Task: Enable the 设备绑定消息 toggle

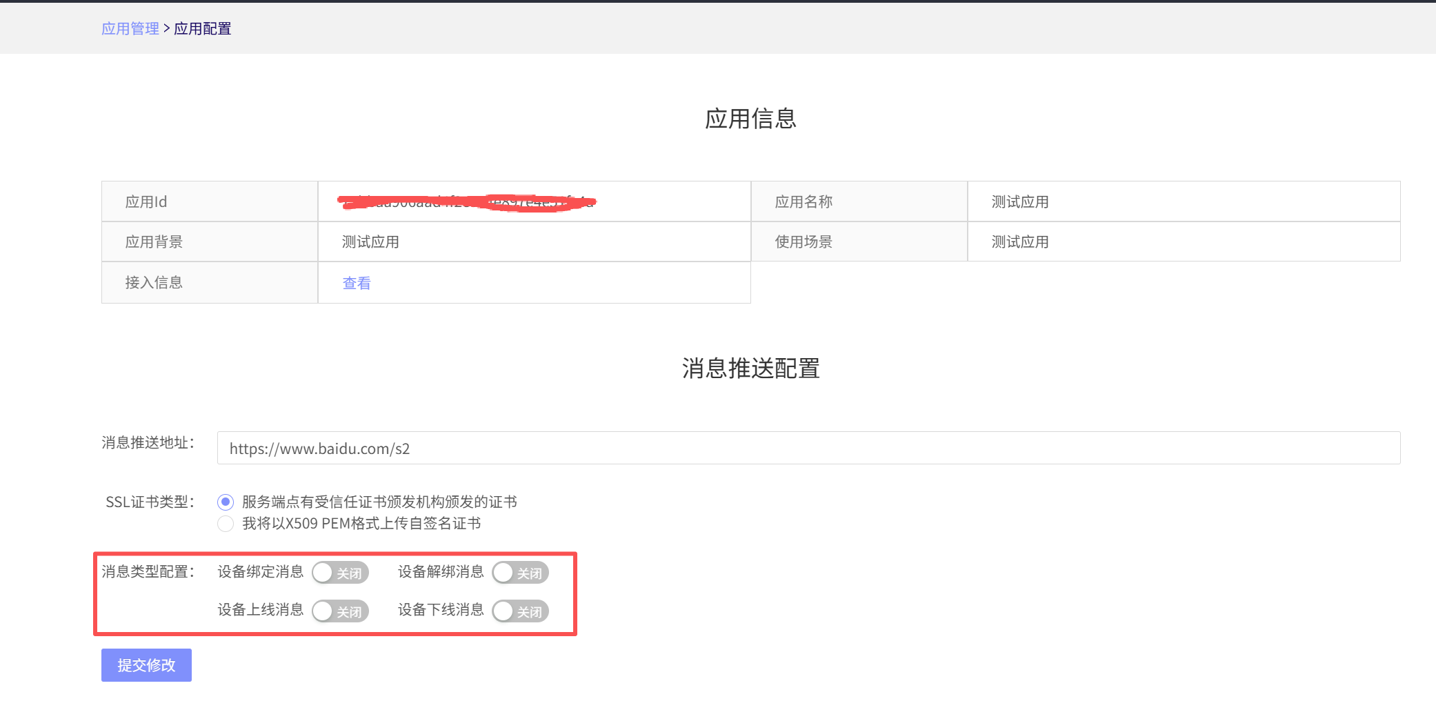Action: 340,573
